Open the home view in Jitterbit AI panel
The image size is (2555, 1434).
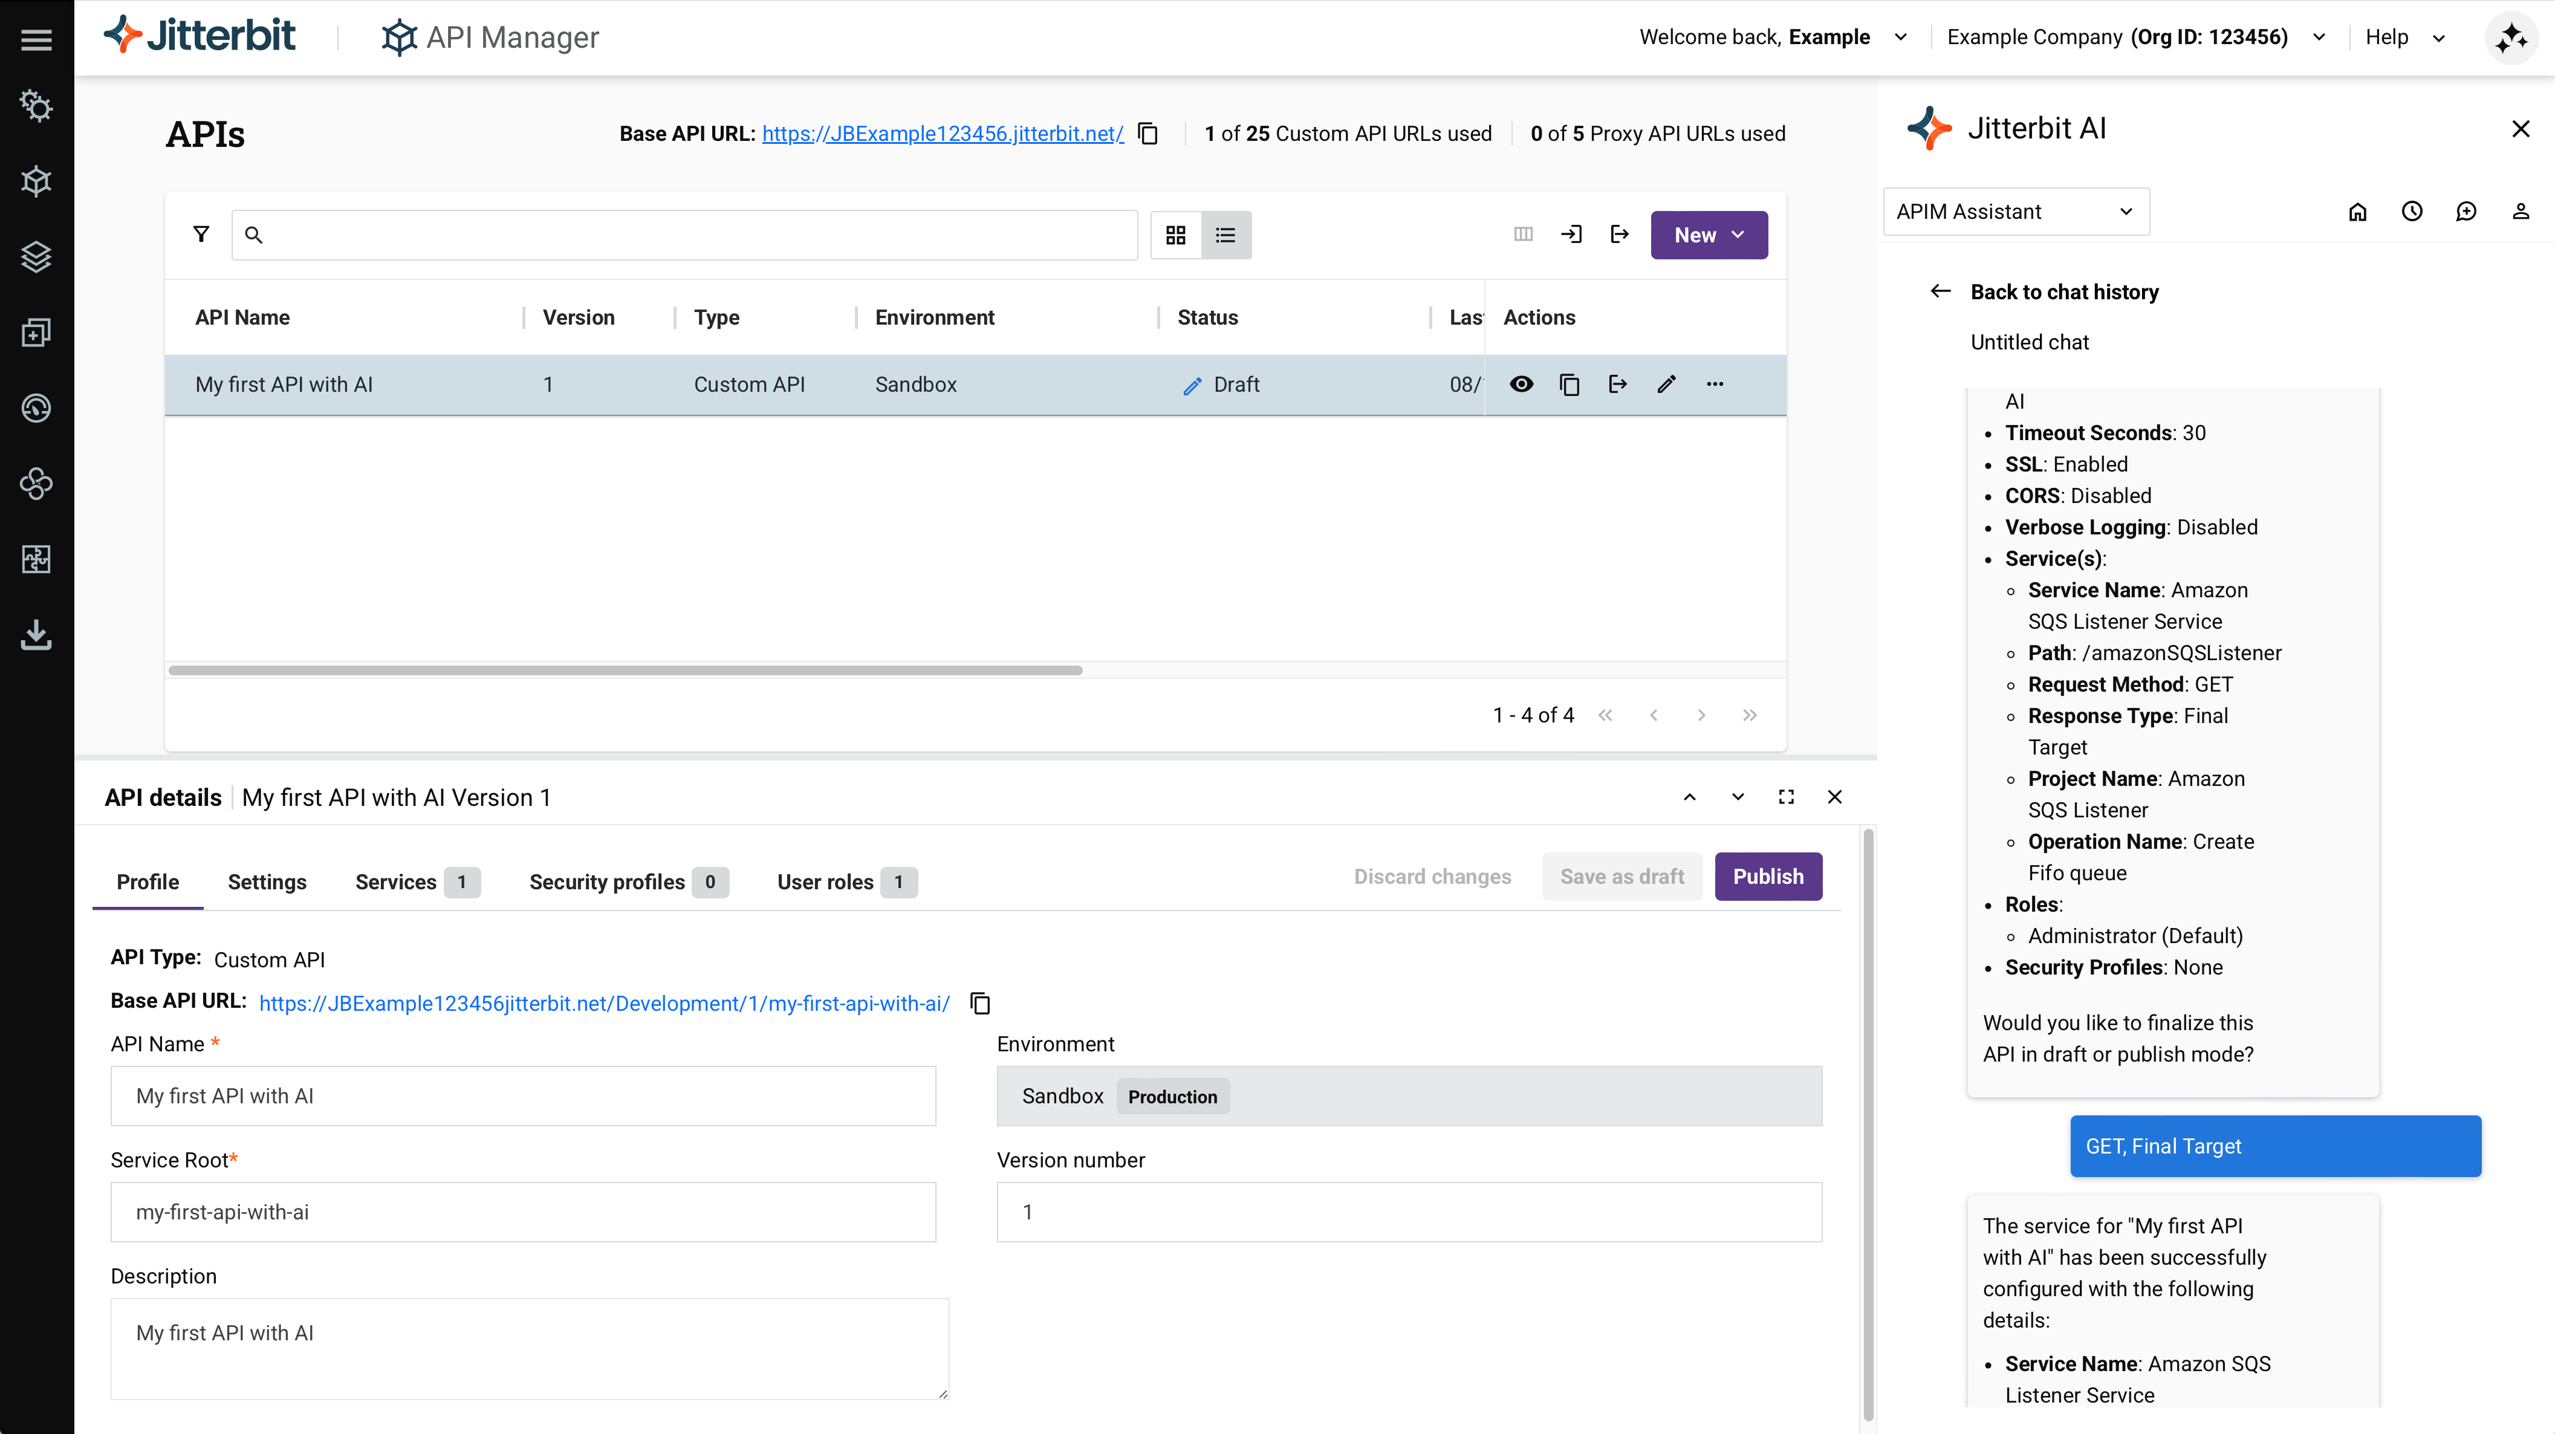2359,211
